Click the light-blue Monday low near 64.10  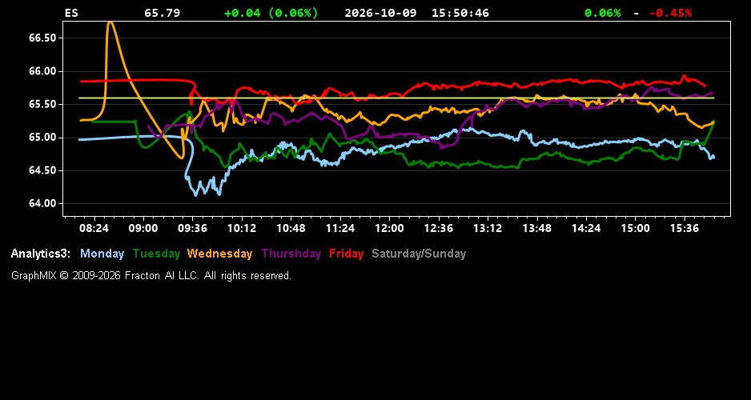[195, 194]
